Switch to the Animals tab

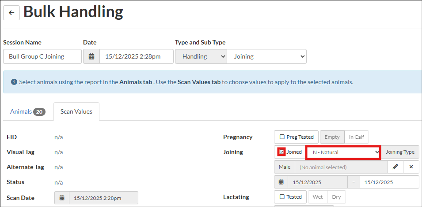(x=27, y=111)
